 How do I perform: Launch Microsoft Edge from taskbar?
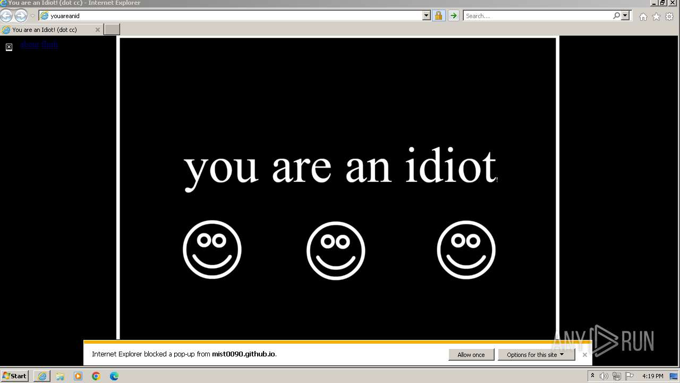click(114, 376)
